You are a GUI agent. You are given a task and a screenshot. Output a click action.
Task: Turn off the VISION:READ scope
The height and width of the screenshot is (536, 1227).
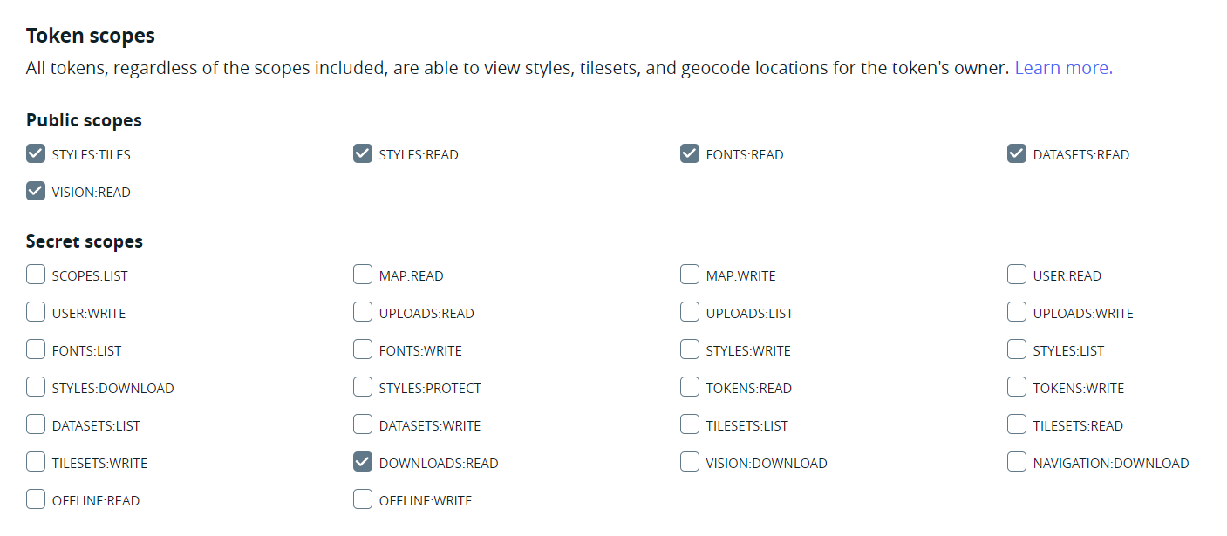36,192
